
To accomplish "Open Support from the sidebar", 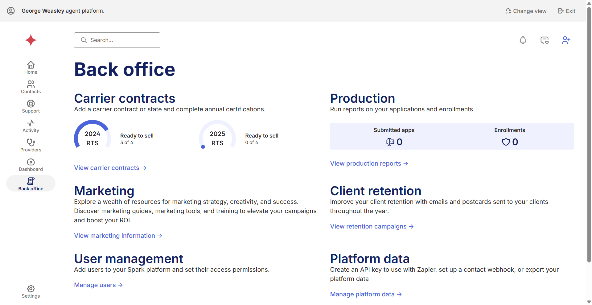I will (31, 106).
